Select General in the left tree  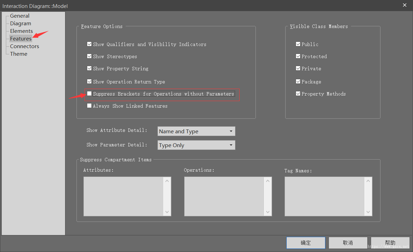point(20,16)
